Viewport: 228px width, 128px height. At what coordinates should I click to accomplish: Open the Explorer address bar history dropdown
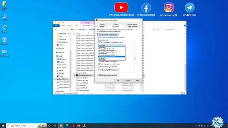pos(154,30)
